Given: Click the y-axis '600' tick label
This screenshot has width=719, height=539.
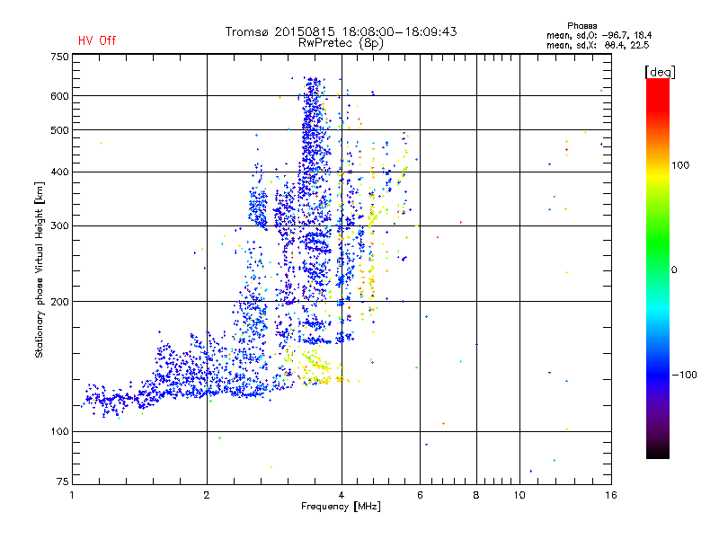Looking at the screenshot, I should (x=59, y=96).
